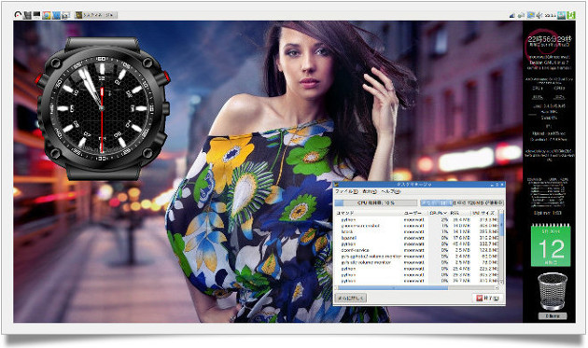Click the panel clock time
Viewport: 588px width, 348px height.
click(x=550, y=15)
